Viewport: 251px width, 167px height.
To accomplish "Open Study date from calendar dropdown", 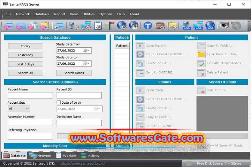I will tap(86, 50).
